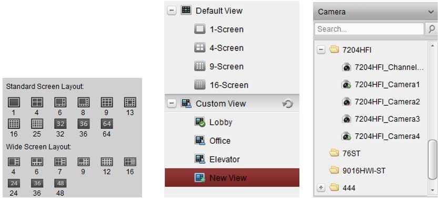Click the search magnifier icon
442x199 pixels.
(x=431, y=29)
